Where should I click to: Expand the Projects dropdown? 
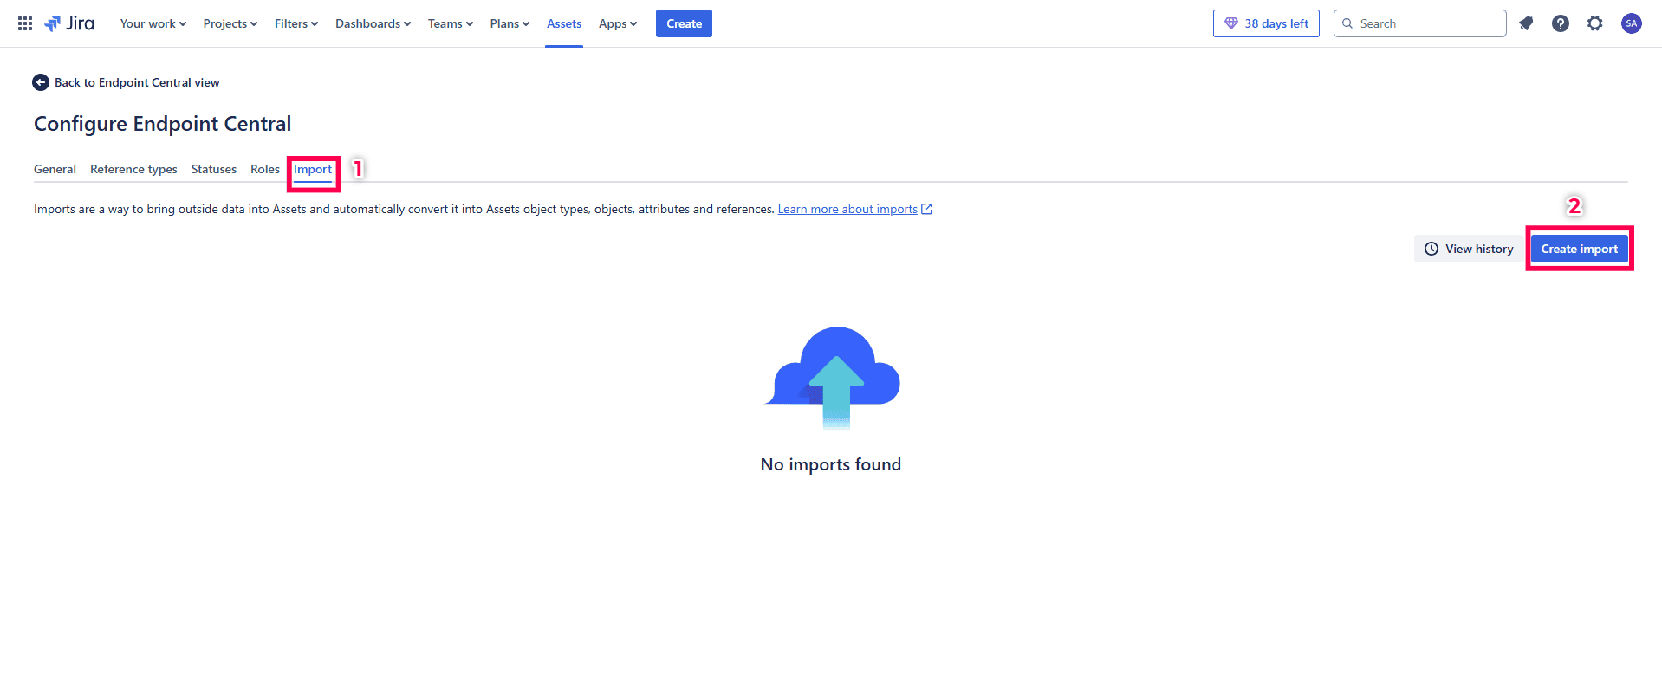pyautogui.click(x=230, y=23)
